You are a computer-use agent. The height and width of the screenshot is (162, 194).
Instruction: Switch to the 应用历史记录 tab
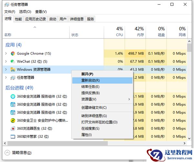pos(36,19)
